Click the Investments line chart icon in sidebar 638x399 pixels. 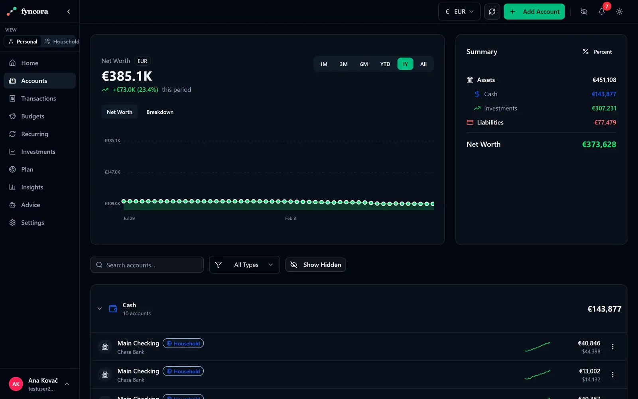[x=12, y=152]
